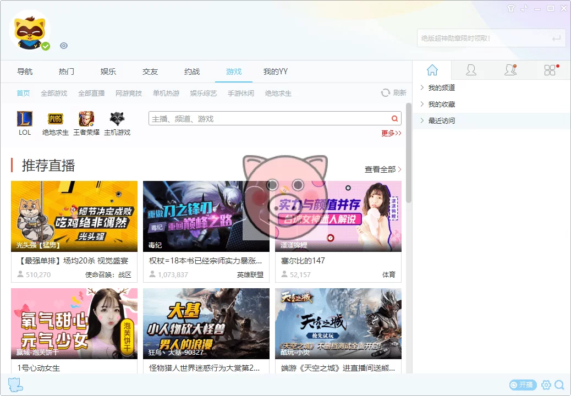Click 查看全部 for recommended streams
571x396 pixels.
tap(383, 169)
